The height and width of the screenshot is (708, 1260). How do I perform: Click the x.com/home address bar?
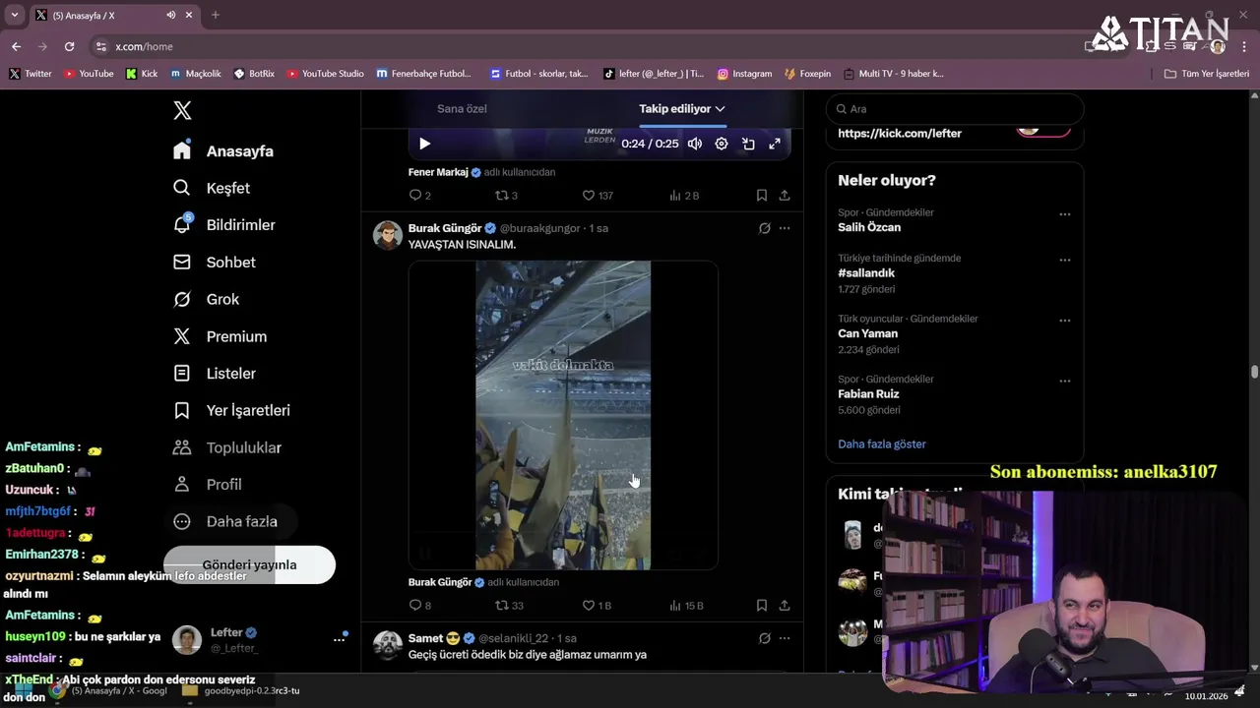(144, 46)
